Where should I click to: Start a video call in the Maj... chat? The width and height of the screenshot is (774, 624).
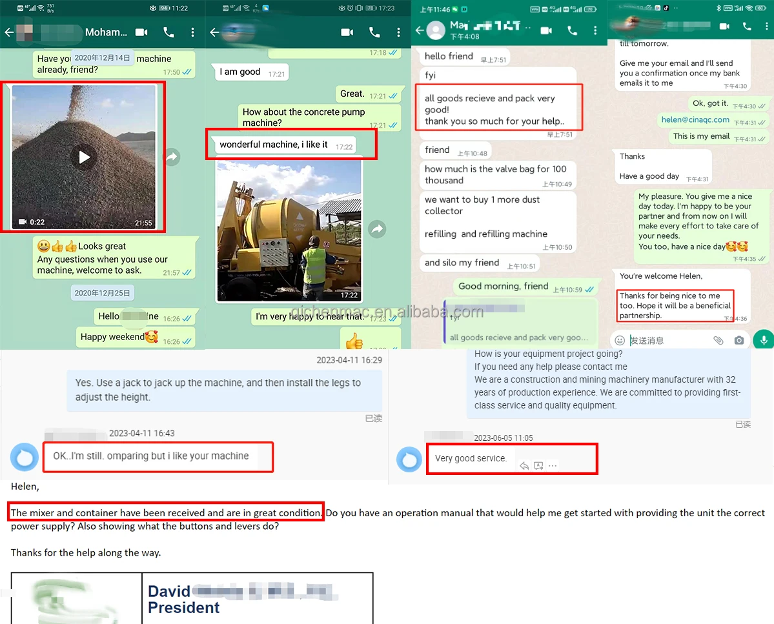coord(546,30)
